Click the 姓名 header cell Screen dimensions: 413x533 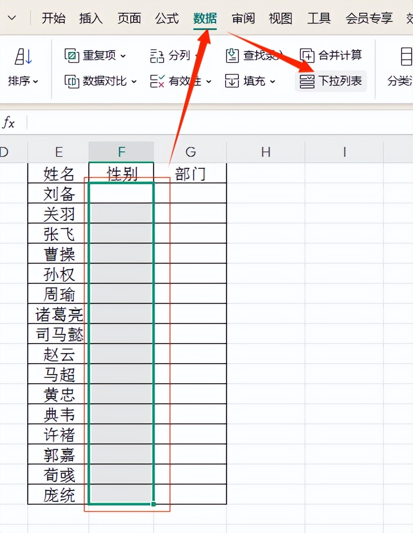tap(58, 173)
